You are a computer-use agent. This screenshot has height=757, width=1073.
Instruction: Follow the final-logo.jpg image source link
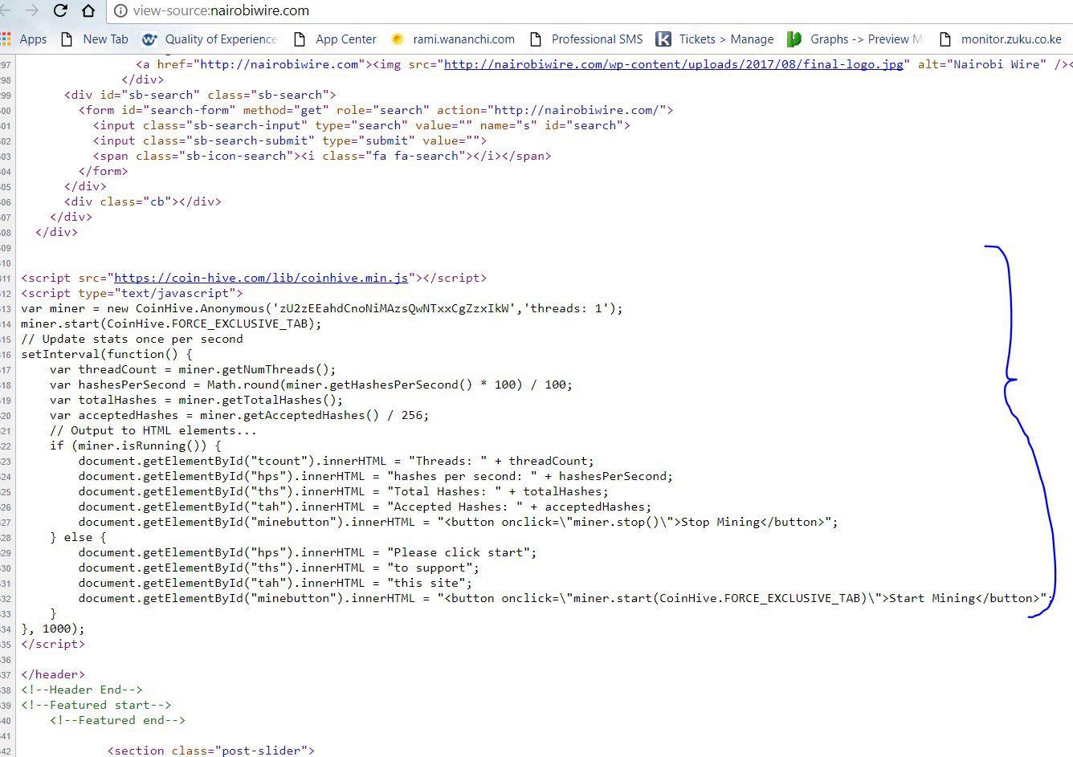pyautogui.click(x=674, y=64)
